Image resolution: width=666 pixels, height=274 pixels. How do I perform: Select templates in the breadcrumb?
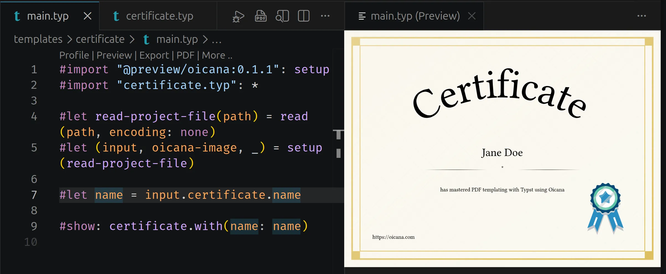(x=38, y=39)
